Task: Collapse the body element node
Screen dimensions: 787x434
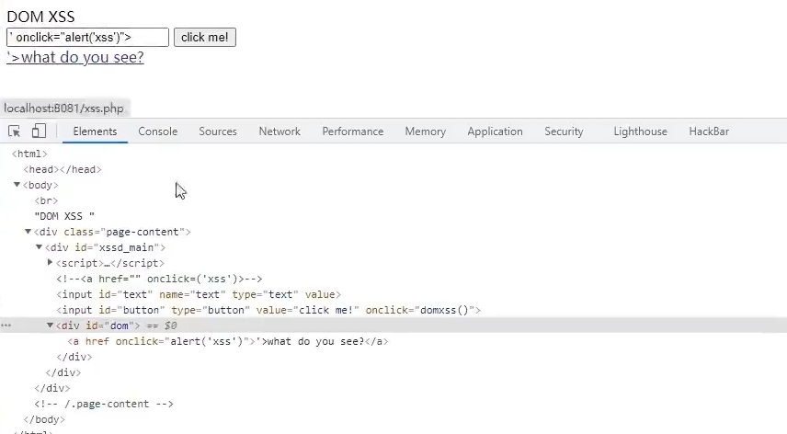Action: click(x=17, y=185)
